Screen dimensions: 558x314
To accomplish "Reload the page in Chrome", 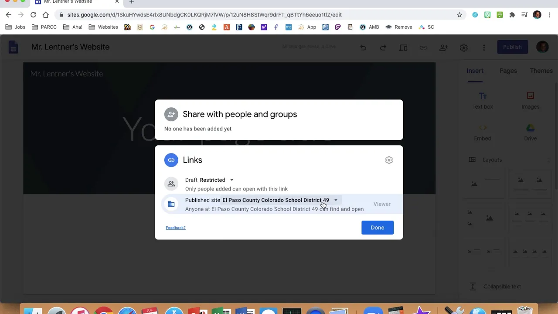I will pyautogui.click(x=33, y=15).
